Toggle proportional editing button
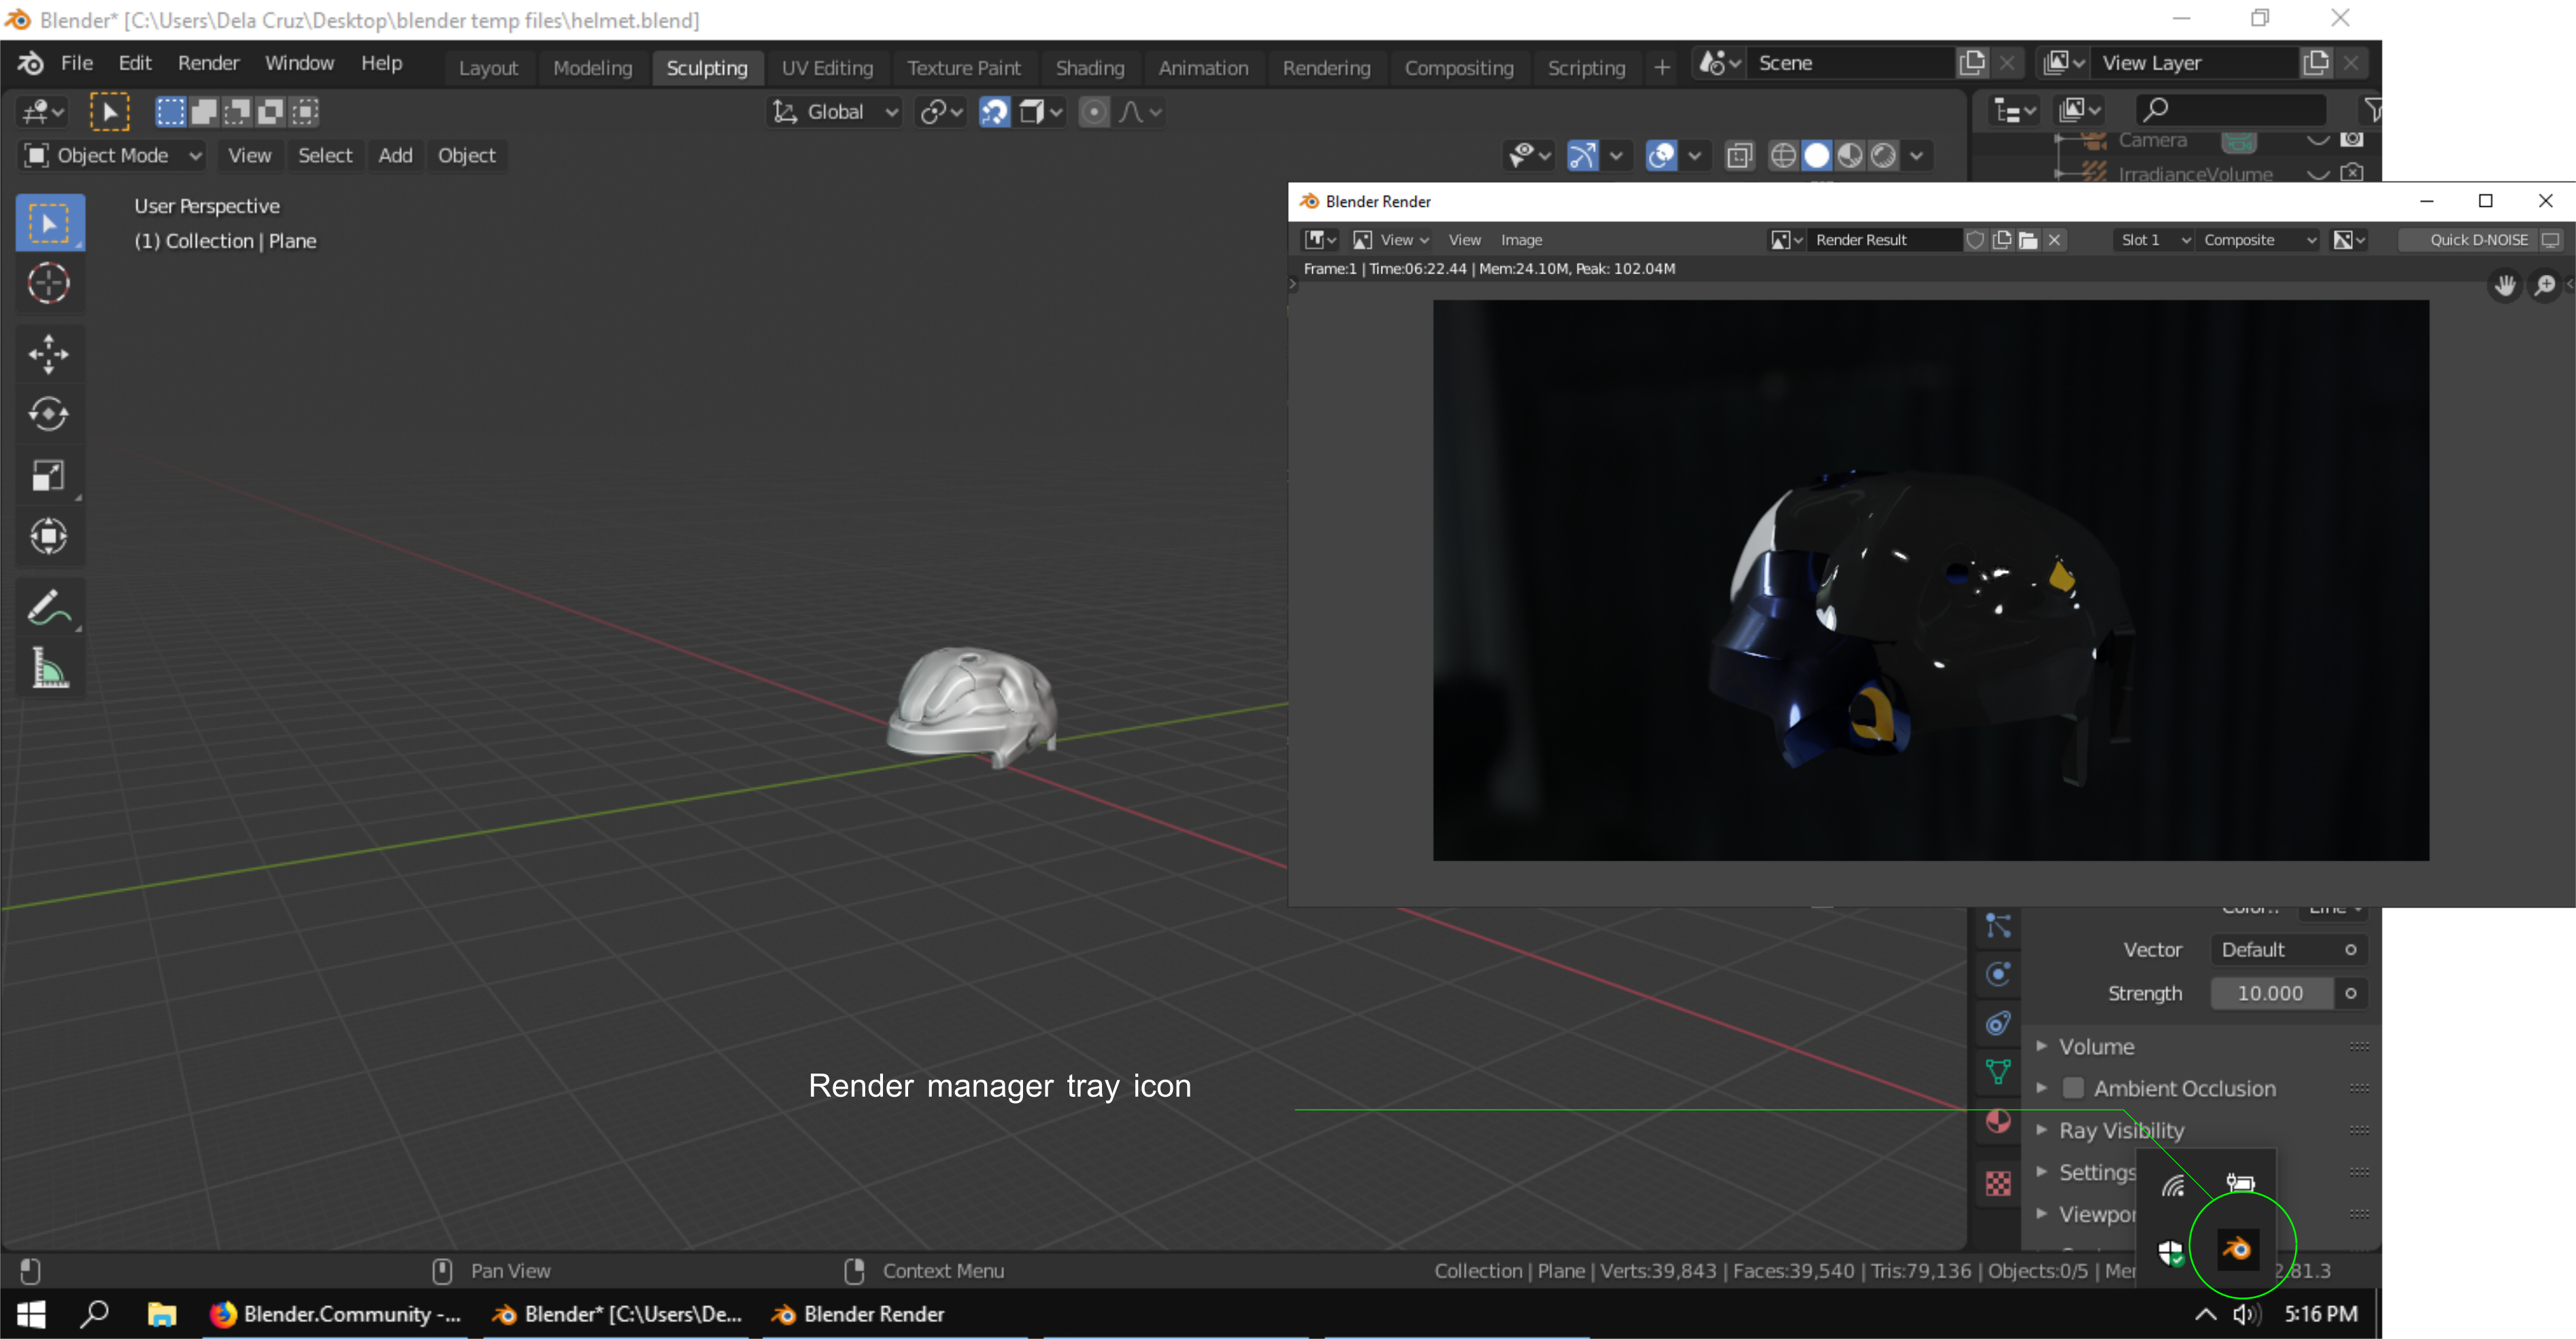Screen dimensions: 2576x1339 [x=1094, y=112]
